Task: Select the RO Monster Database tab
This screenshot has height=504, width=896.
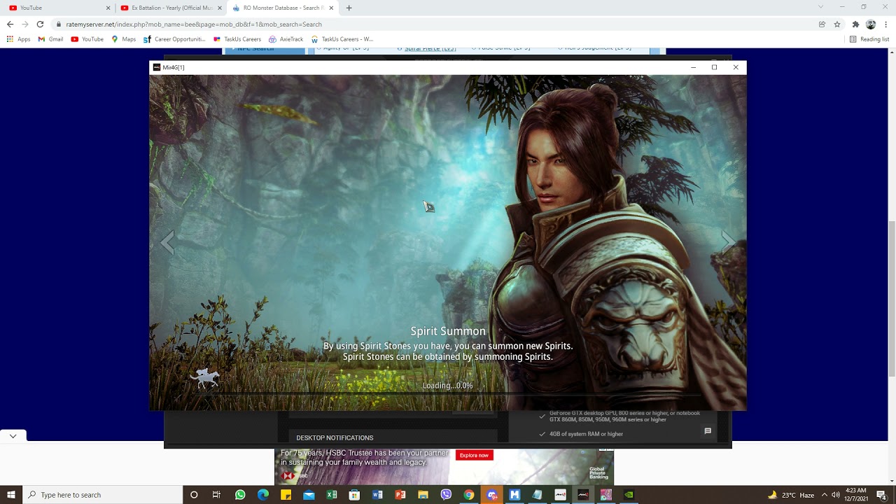Action: point(282,8)
